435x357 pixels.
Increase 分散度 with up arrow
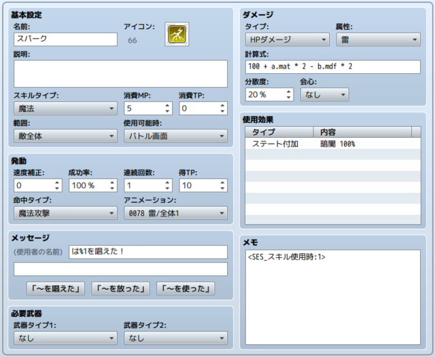point(288,92)
